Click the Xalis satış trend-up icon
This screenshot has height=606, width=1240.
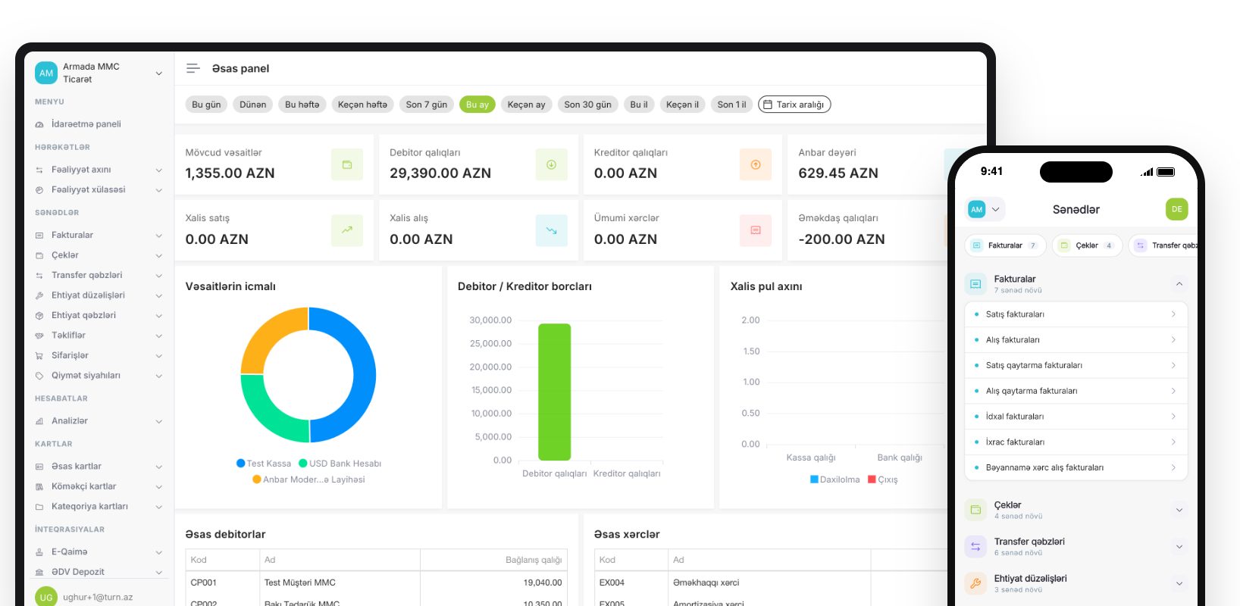coord(347,230)
